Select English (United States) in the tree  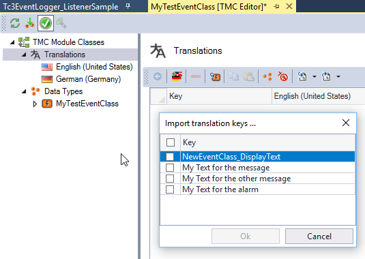(x=94, y=67)
